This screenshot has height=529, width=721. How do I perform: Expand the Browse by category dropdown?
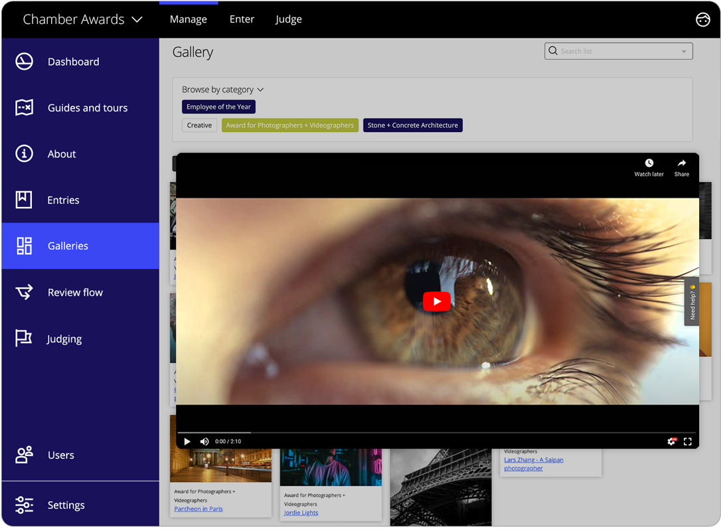[x=223, y=89]
